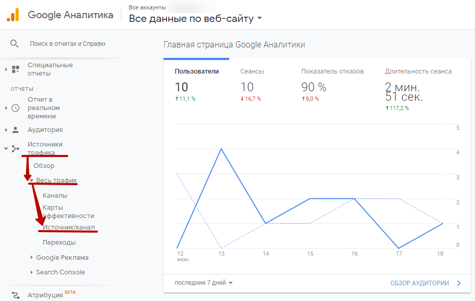Click the Атрибуция path icon
The height and width of the screenshot is (301, 475).
click(16, 295)
